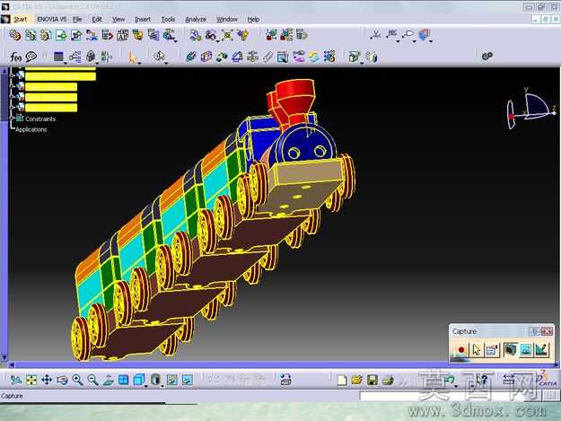
Task: Click the comment speech bubble icon
Action: click(x=31, y=57)
